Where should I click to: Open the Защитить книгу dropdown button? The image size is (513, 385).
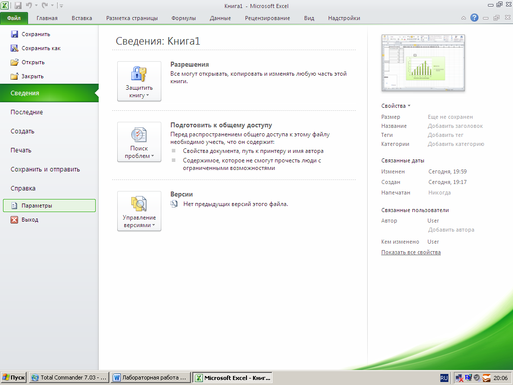pyautogui.click(x=139, y=81)
